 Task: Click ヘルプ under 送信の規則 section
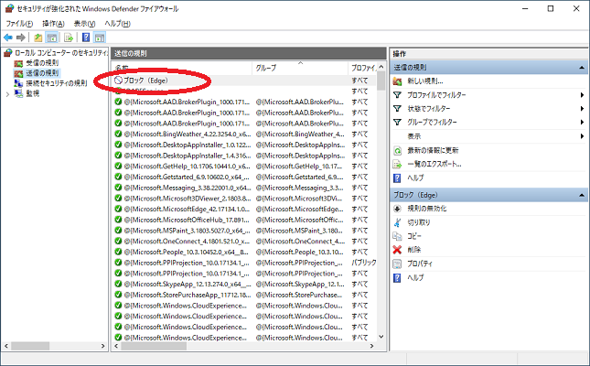415,178
